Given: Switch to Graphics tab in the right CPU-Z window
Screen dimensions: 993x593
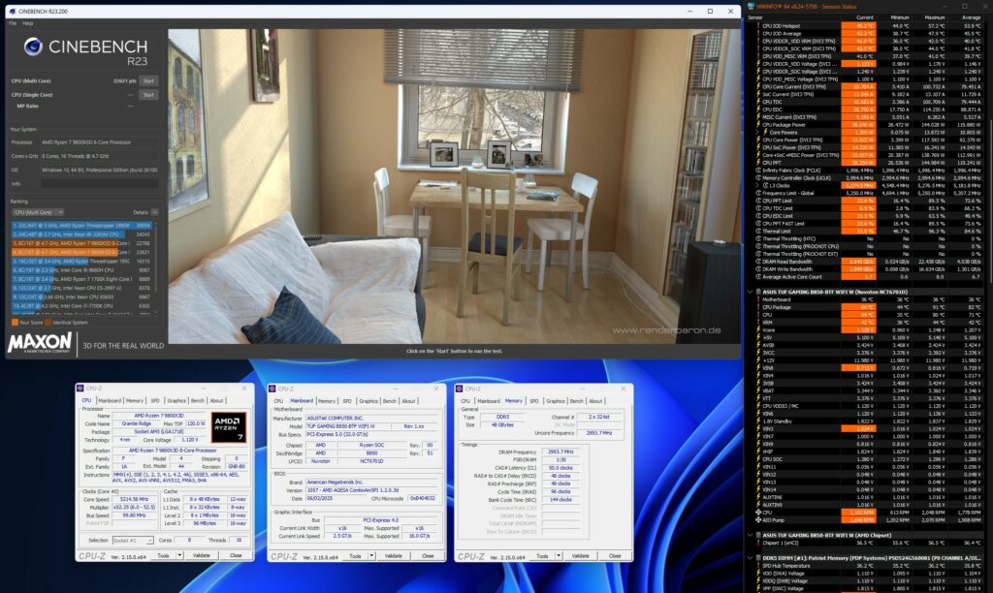Looking at the screenshot, I should tap(556, 401).
